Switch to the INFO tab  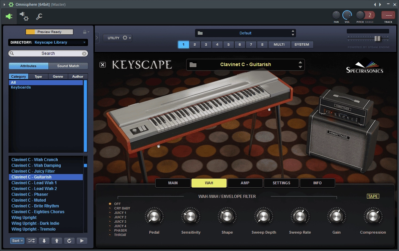click(317, 183)
